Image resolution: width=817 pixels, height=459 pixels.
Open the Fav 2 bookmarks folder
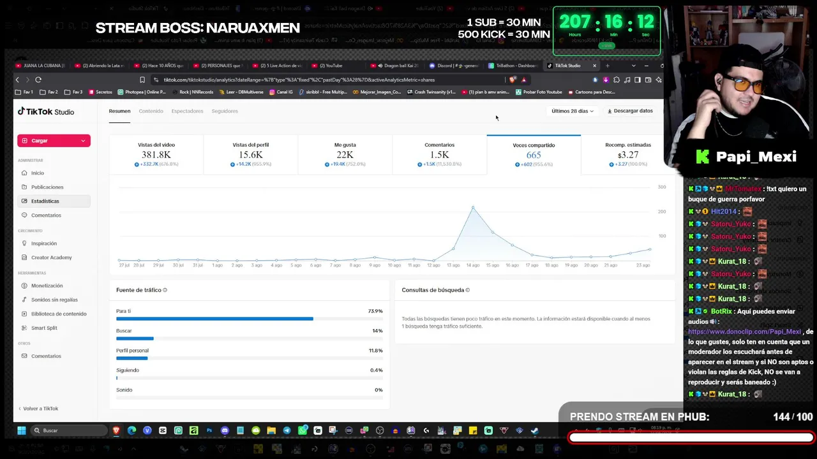(49, 92)
